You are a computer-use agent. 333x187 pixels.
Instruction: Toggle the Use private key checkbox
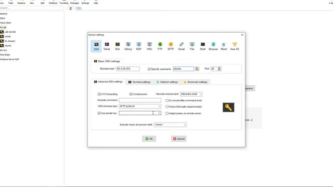(99, 113)
